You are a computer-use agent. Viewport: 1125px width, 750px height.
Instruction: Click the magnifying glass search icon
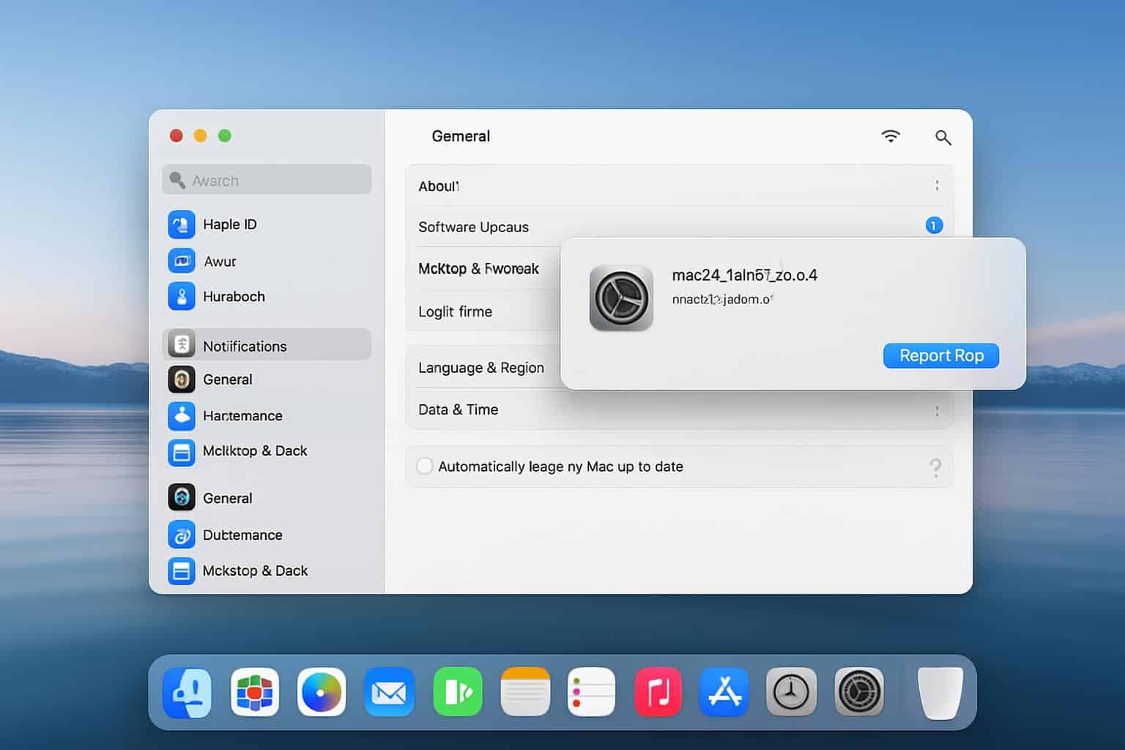coord(943,137)
